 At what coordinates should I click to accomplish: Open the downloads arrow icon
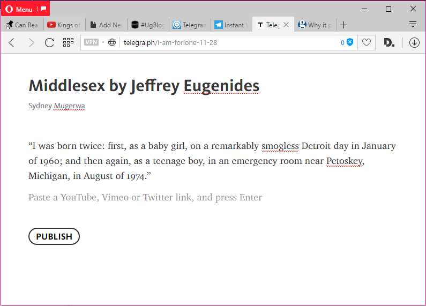[x=414, y=43]
